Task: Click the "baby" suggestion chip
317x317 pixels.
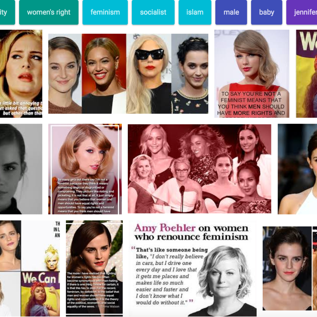Action: [267, 12]
